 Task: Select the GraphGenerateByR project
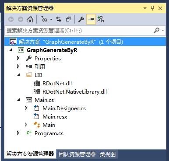coord(52,50)
